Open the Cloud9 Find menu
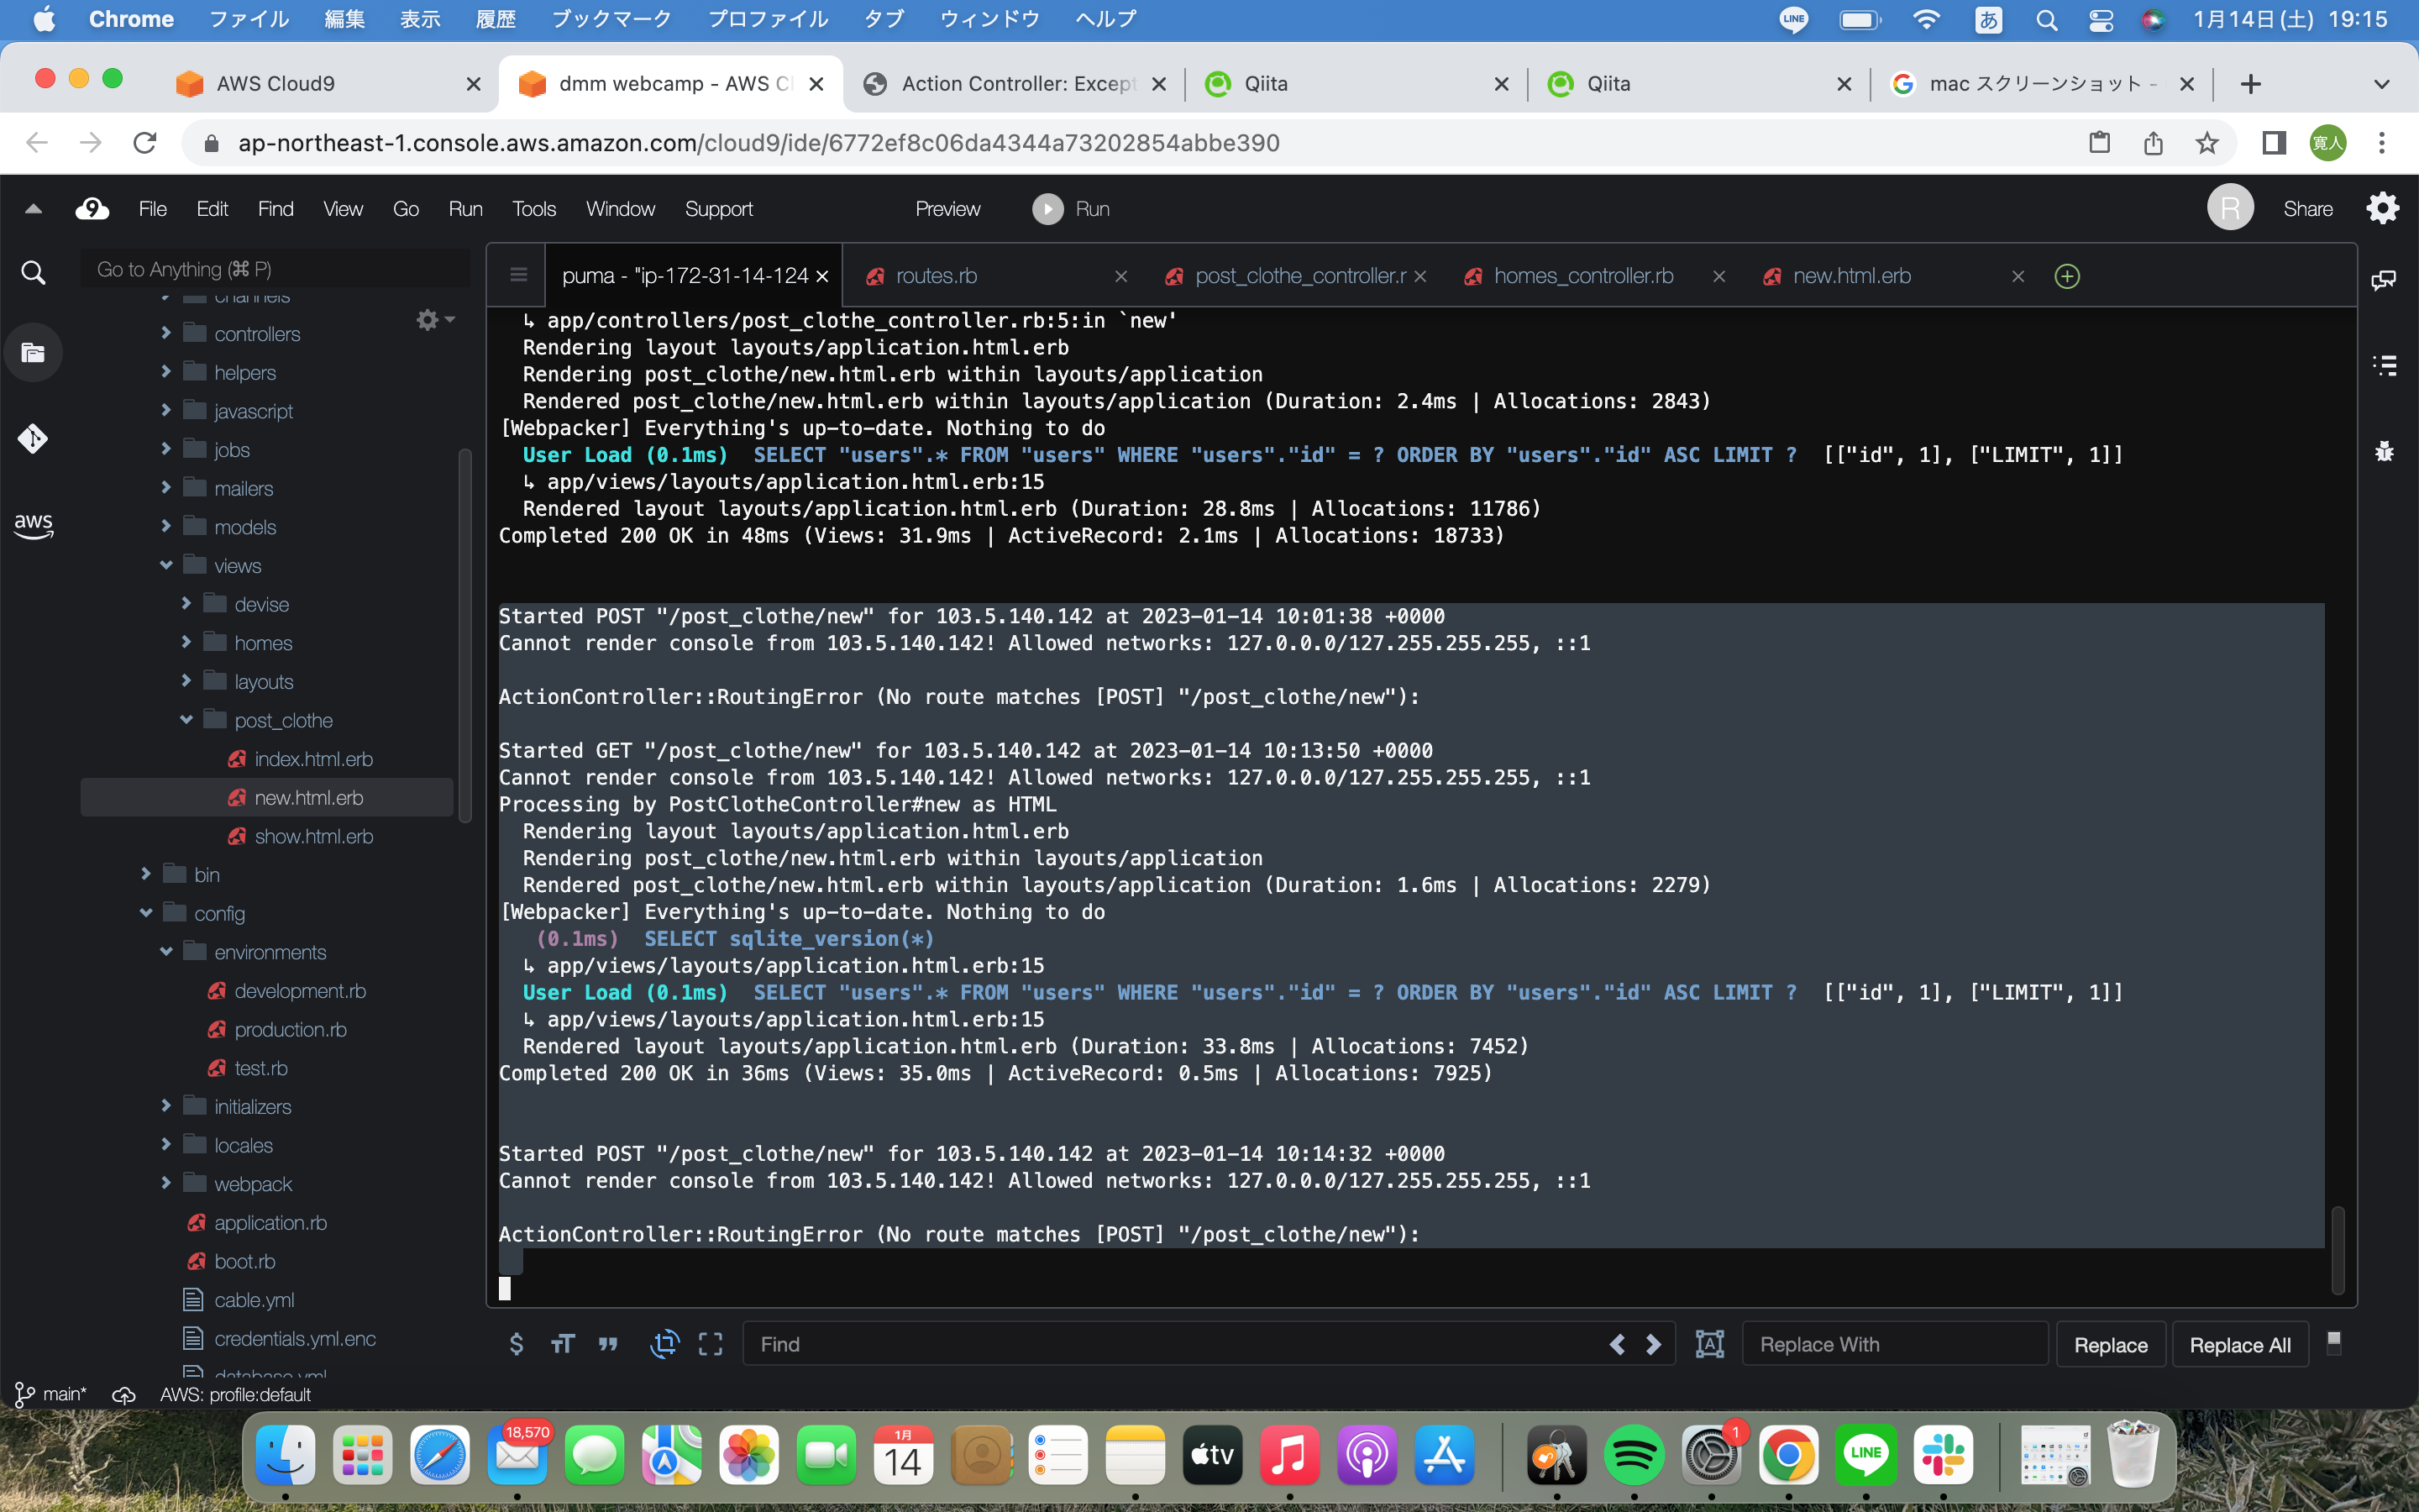This screenshot has width=2419, height=1512. 275,209
